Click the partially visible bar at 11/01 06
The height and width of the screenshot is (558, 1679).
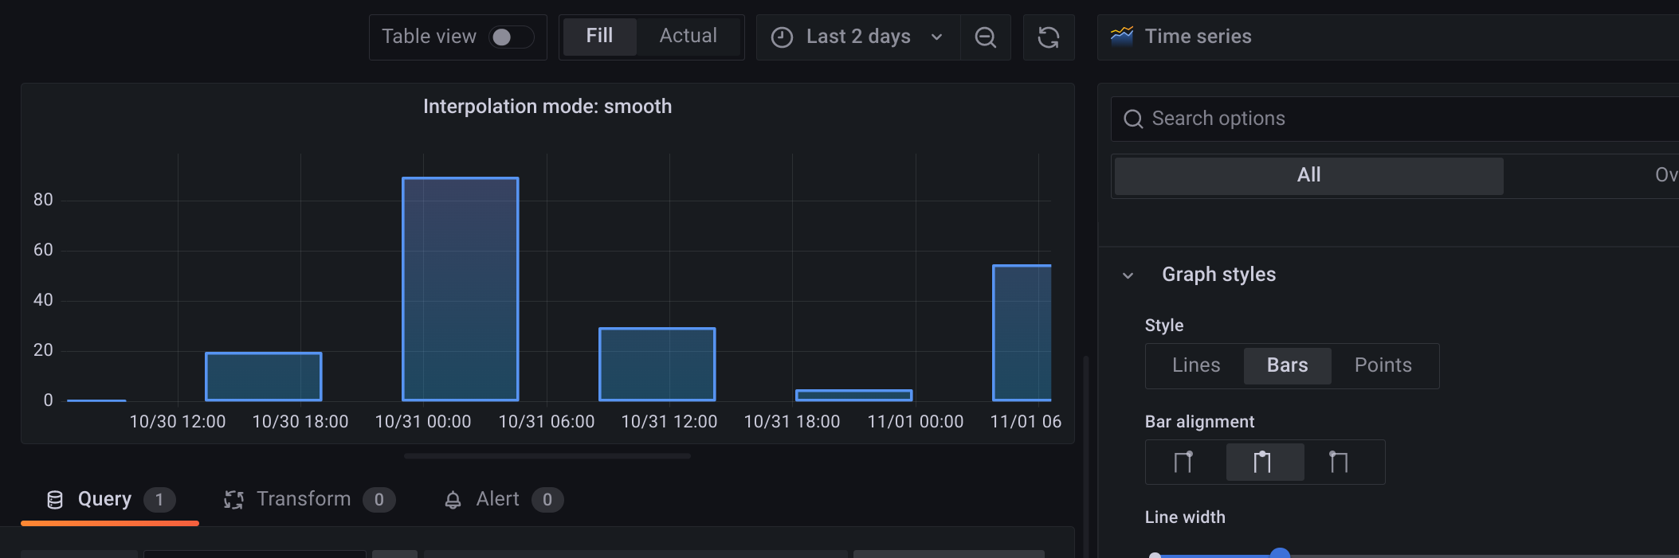pos(1022,333)
